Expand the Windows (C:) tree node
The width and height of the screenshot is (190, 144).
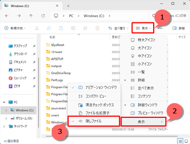click(x=6, y=110)
